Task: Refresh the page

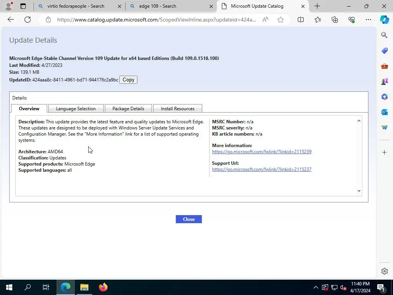Action: pyautogui.click(x=28, y=20)
